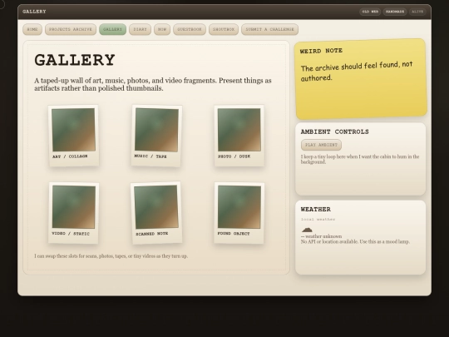
Task: Click the 'weather unknown' status text
Action: coord(321,236)
